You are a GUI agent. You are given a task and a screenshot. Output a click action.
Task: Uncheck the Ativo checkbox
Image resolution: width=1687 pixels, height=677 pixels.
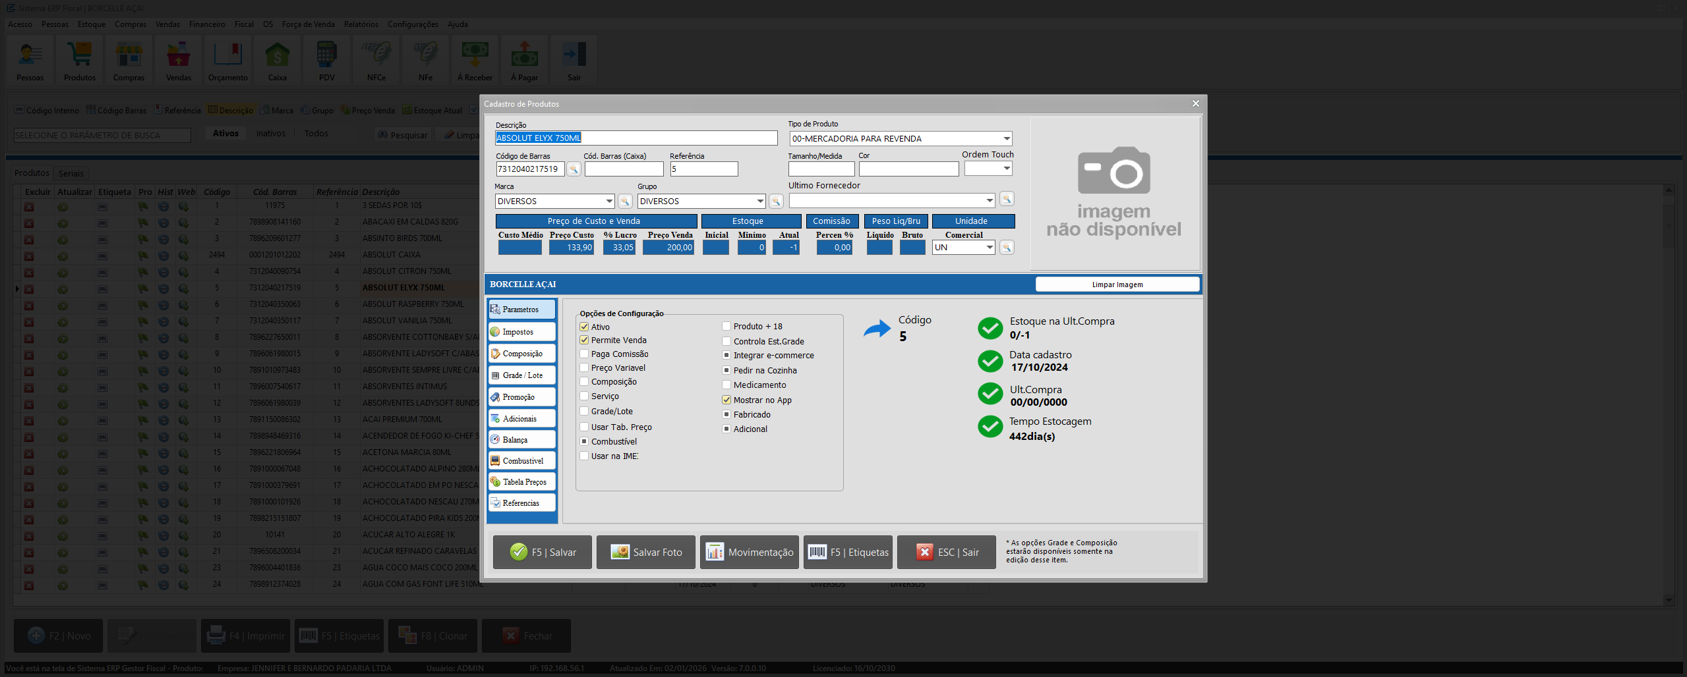point(584,327)
